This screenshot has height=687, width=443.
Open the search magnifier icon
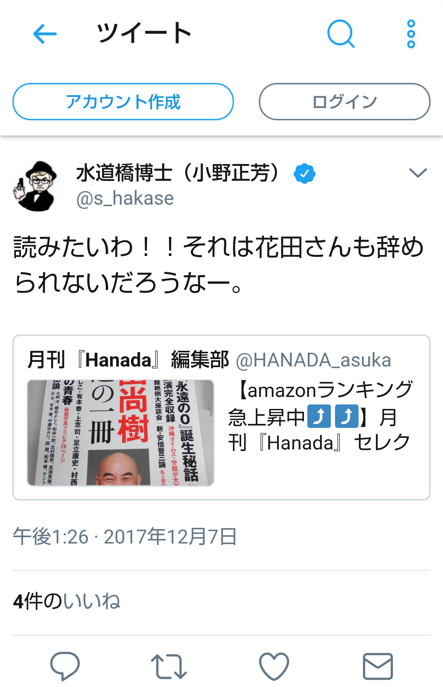click(341, 34)
